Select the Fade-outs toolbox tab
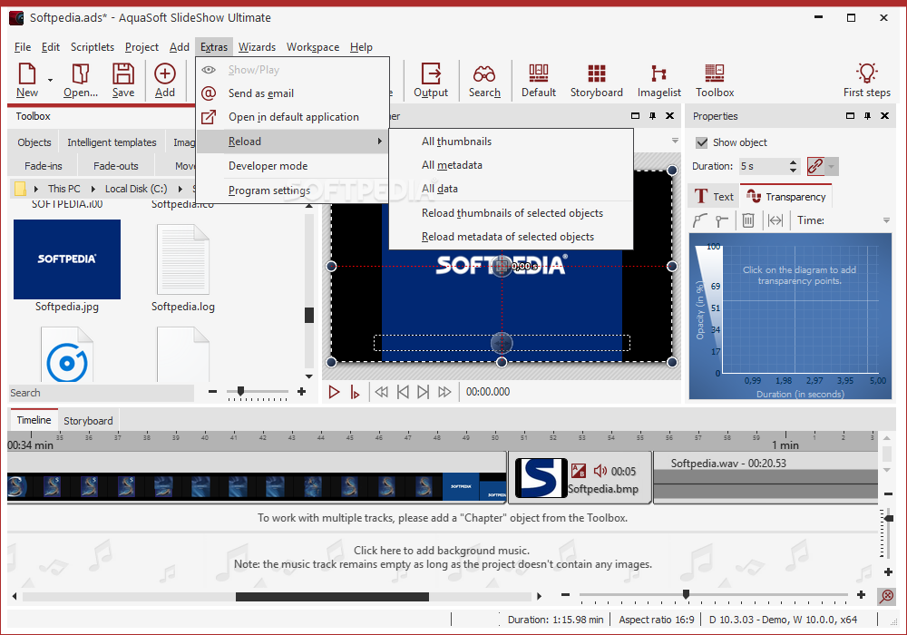The image size is (907, 635). 116,166
